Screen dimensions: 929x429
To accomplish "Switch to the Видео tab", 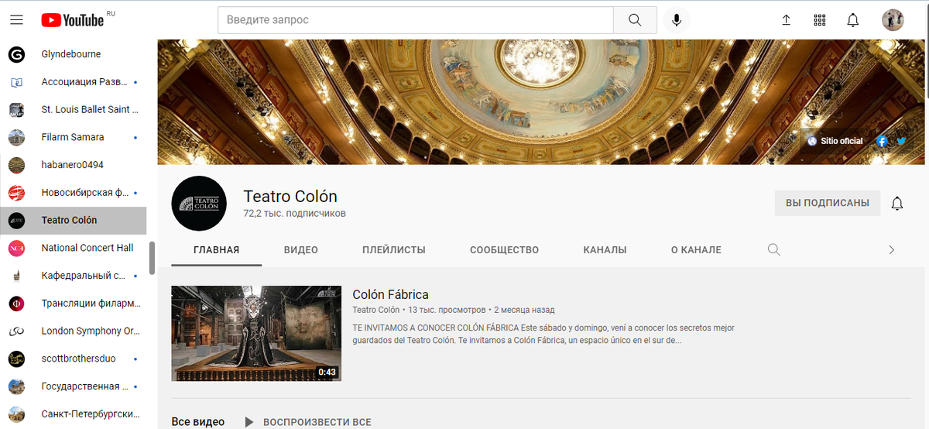I will (301, 249).
